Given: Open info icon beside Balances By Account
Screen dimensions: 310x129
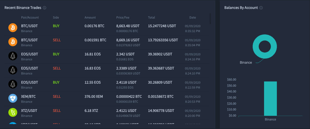Looking at the screenshot, I should pyautogui.click(x=261, y=8).
